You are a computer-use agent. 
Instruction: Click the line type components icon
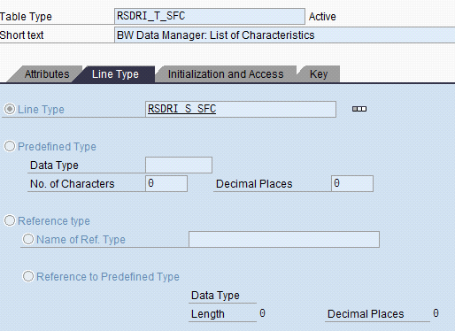click(x=359, y=109)
